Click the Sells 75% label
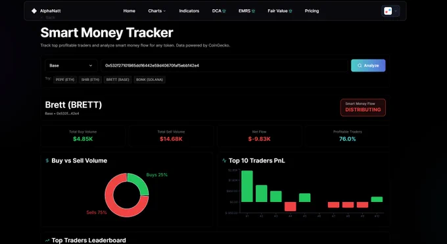The image size is (447, 244). click(x=97, y=212)
